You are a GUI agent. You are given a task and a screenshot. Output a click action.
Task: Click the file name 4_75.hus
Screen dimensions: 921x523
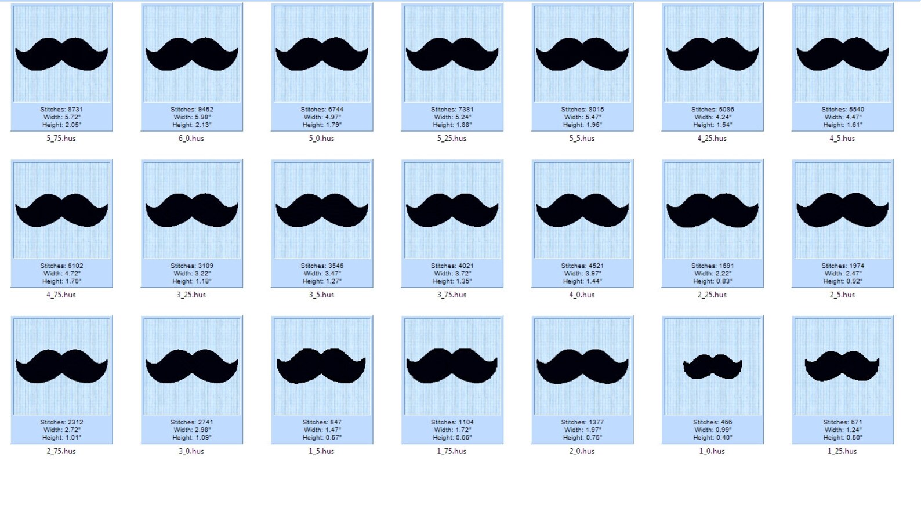tap(61, 295)
